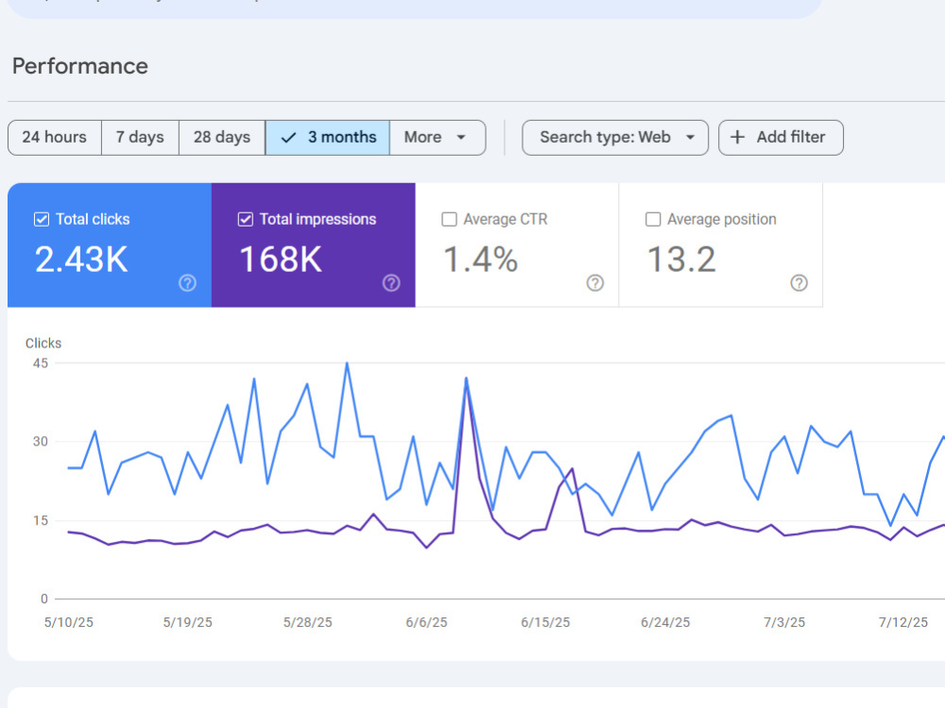Click the 15 y-axis value

pyautogui.click(x=41, y=520)
